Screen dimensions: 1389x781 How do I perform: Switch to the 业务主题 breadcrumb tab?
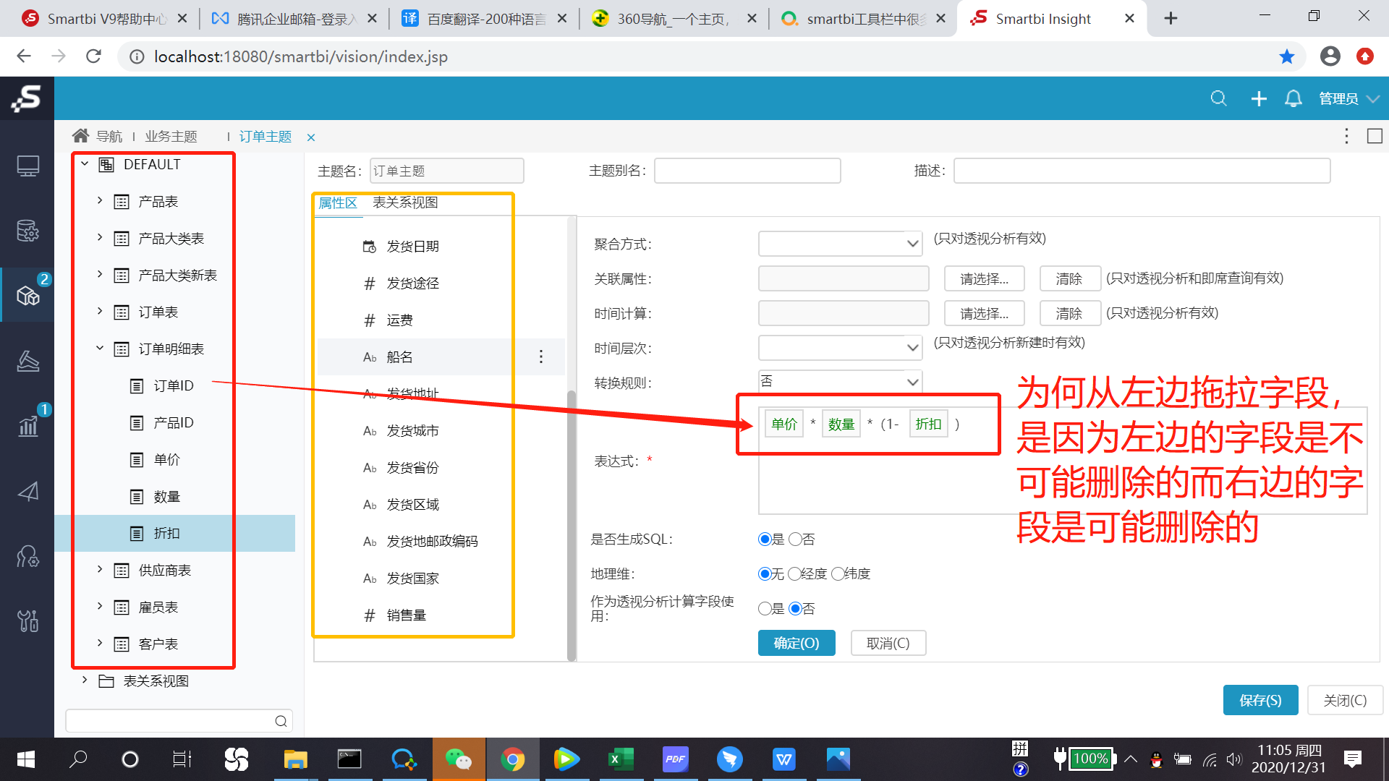click(x=171, y=137)
